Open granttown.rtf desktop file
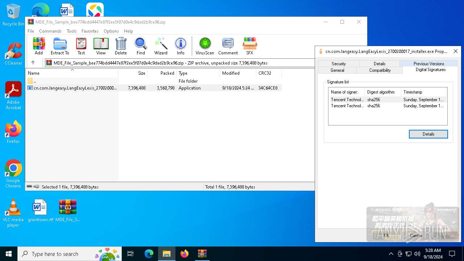 point(40,211)
